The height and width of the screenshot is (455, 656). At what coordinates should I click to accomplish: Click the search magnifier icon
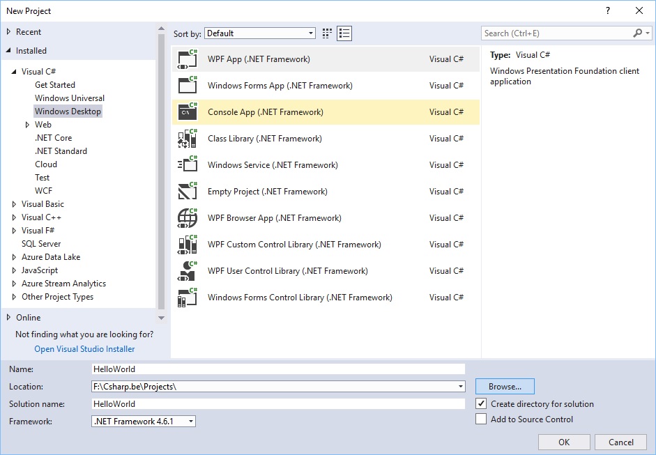tap(638, 33)
